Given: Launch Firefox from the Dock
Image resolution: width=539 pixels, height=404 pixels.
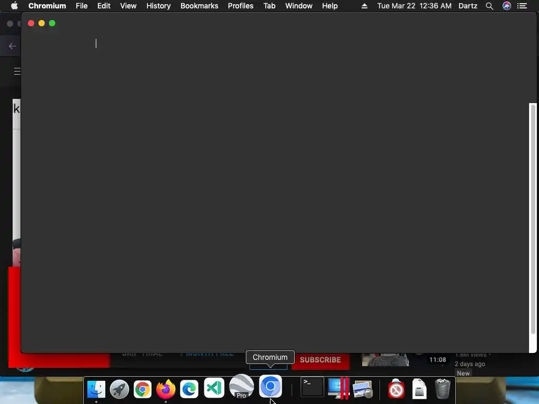Looking at the screenshot, I should (166, 389).
